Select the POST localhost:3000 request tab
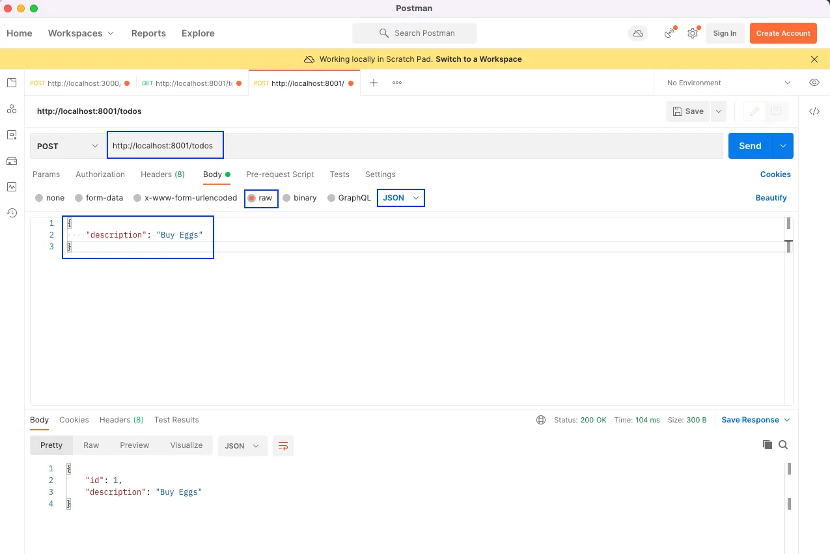 click(x=79, y=83)
